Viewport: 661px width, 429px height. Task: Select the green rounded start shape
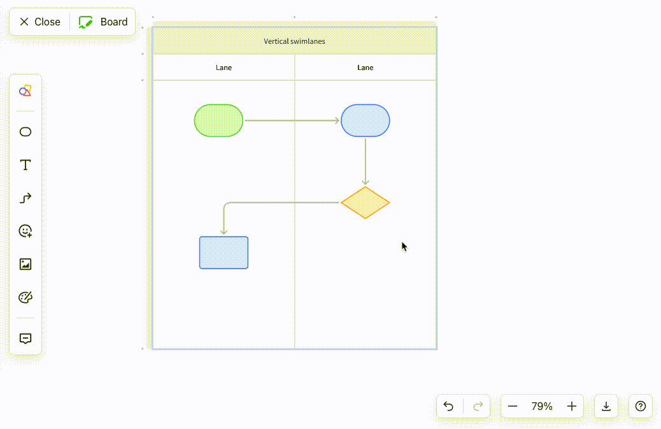(x=218, y=120)
